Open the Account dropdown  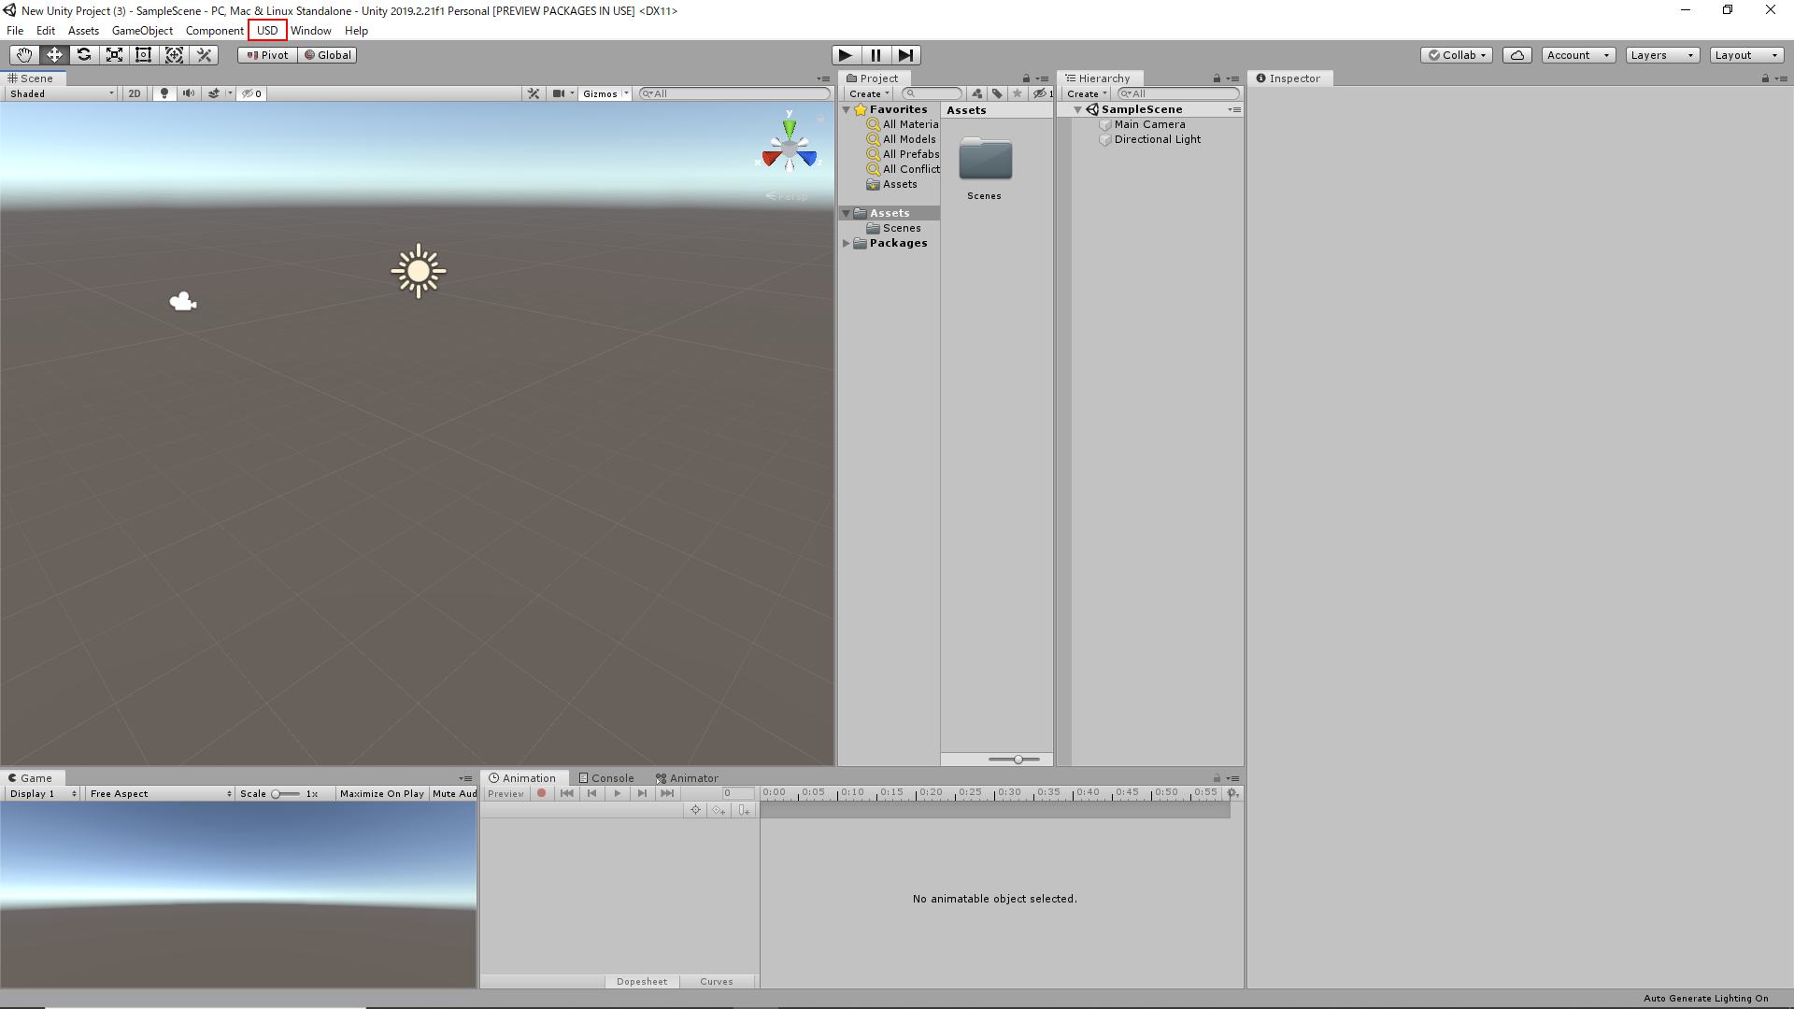pos(1578,55)
